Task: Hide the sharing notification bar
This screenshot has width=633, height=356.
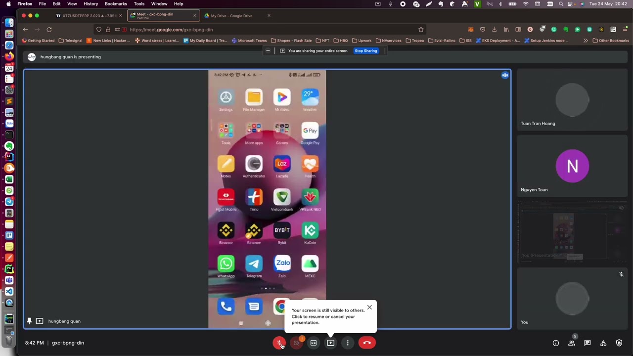Action: click(x=268, y=50)
